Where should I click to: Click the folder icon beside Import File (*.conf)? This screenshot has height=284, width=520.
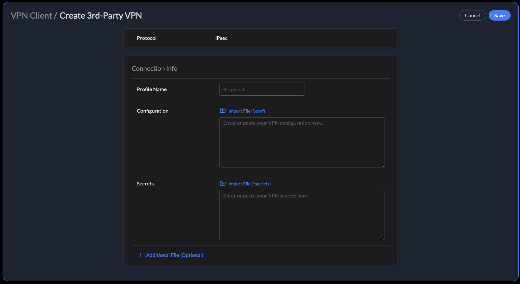point(223,111)
